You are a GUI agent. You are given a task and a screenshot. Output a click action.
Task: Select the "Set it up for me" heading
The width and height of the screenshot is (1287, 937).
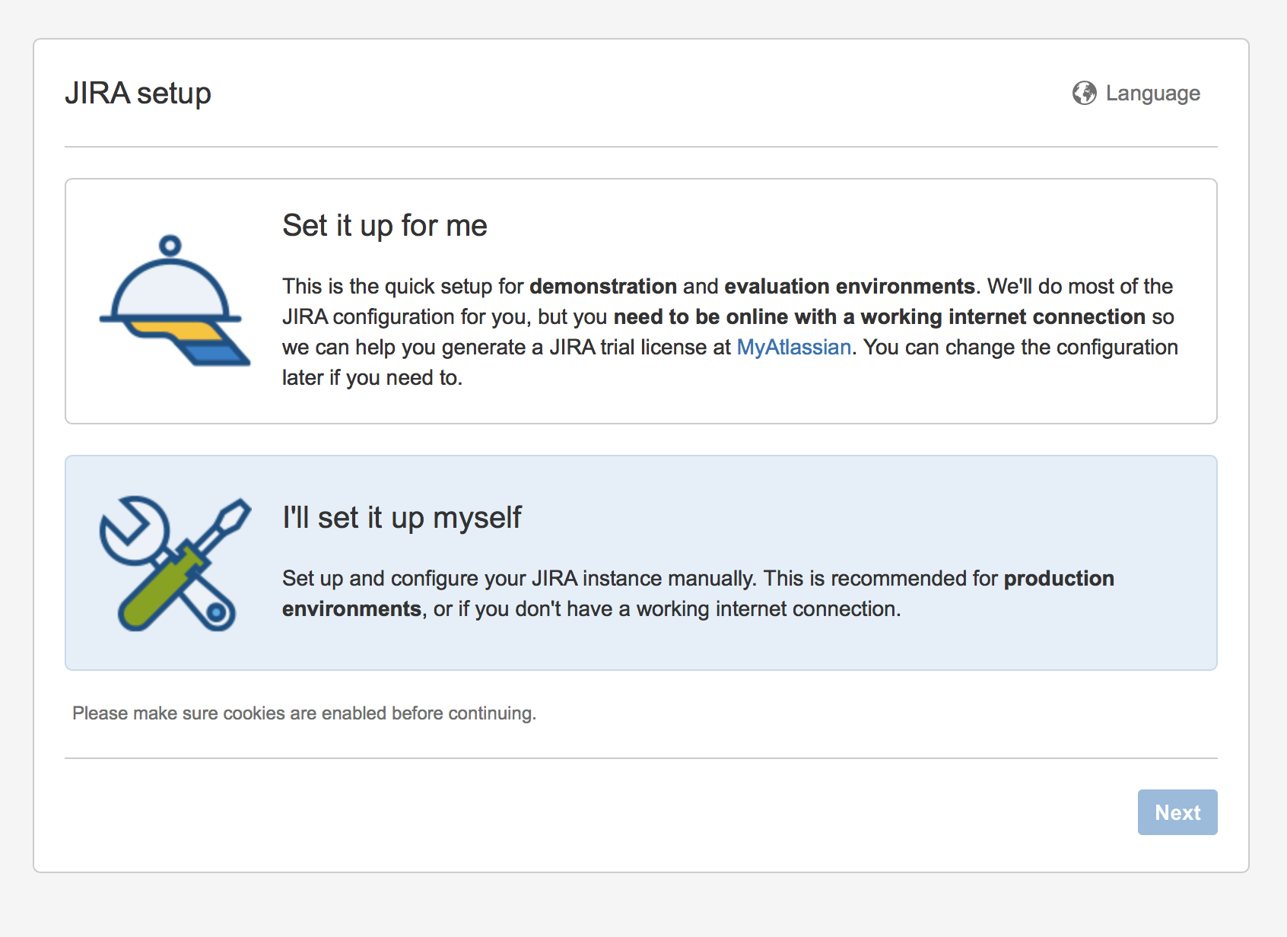[384, 226]
